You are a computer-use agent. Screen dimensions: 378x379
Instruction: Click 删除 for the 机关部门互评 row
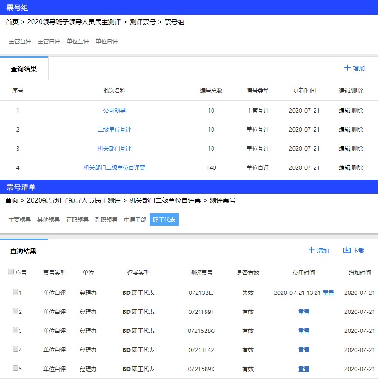pos(357,149)
